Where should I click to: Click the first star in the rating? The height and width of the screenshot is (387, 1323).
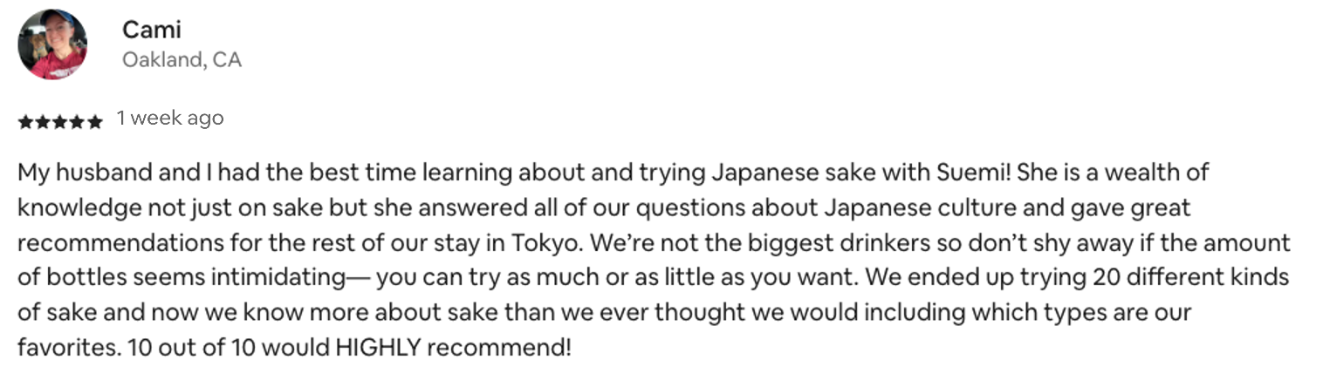25,122
